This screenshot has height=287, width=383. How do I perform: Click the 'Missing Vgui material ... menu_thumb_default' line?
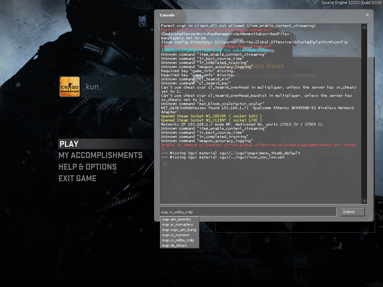[230, 153]
